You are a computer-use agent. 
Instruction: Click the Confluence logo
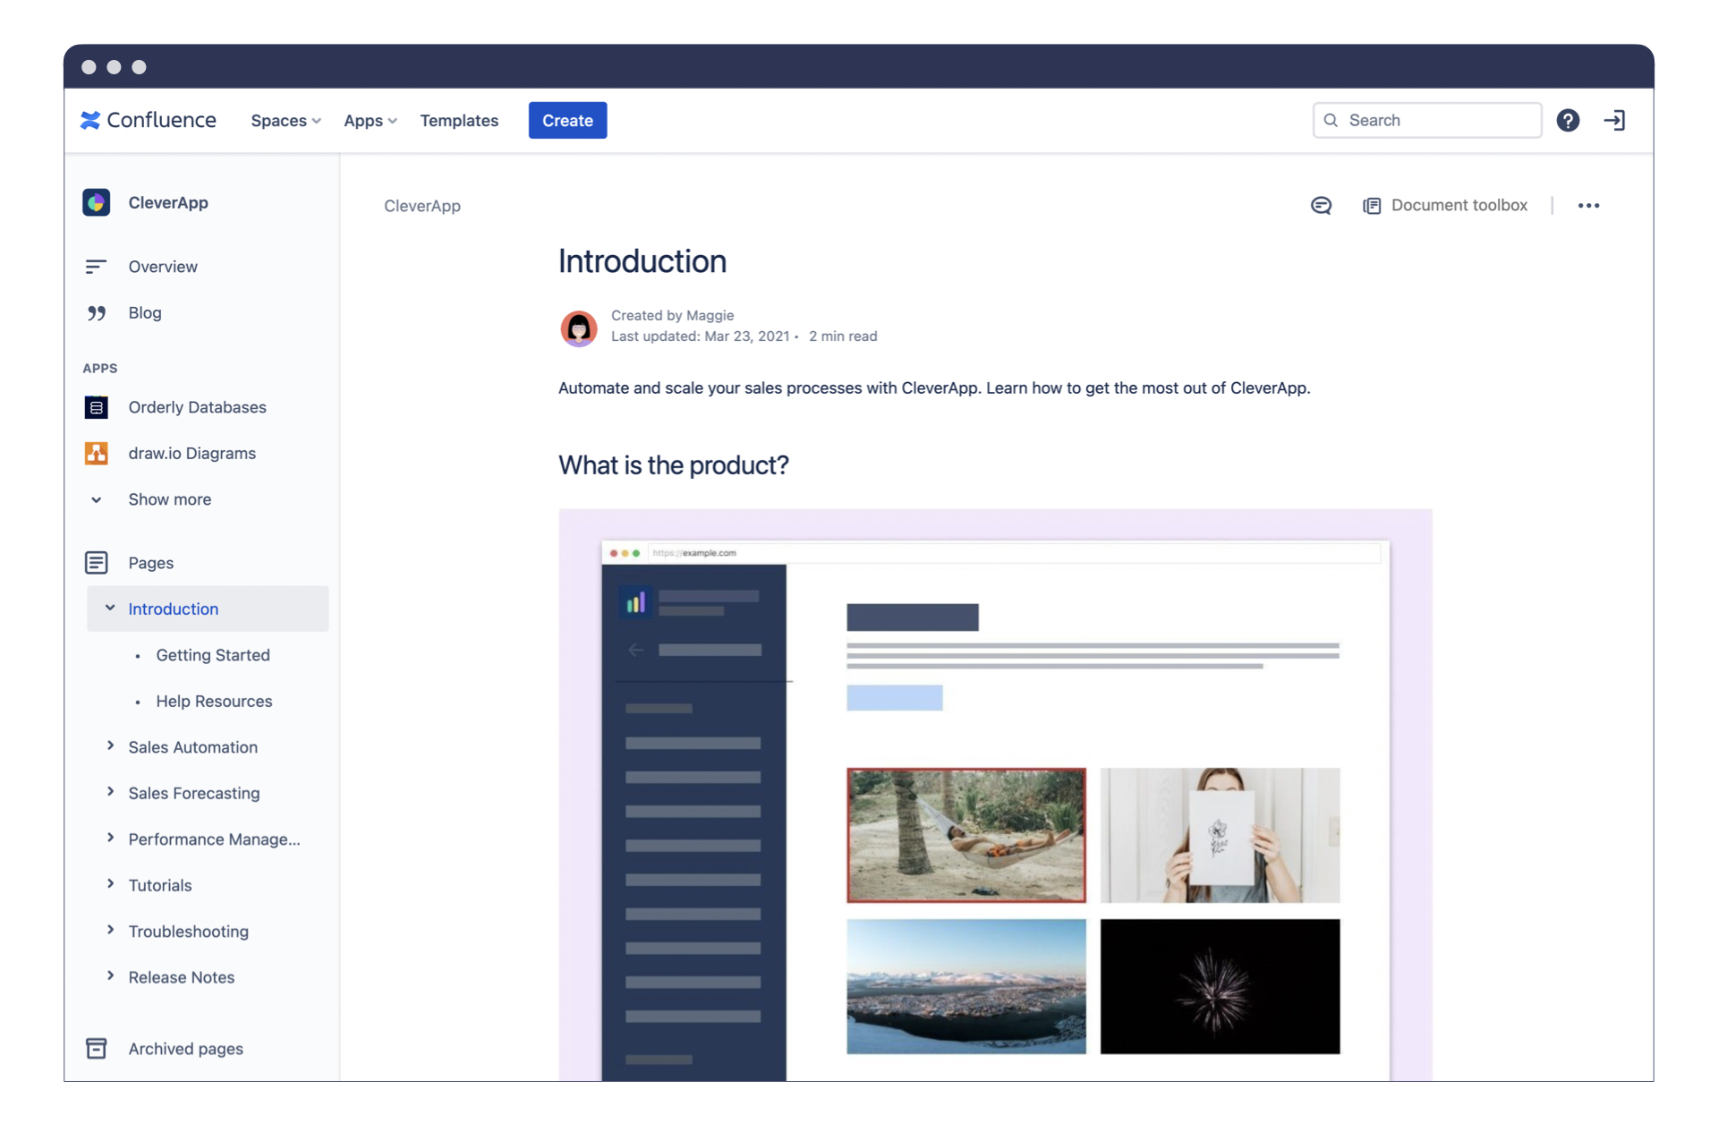click(148, 120)
